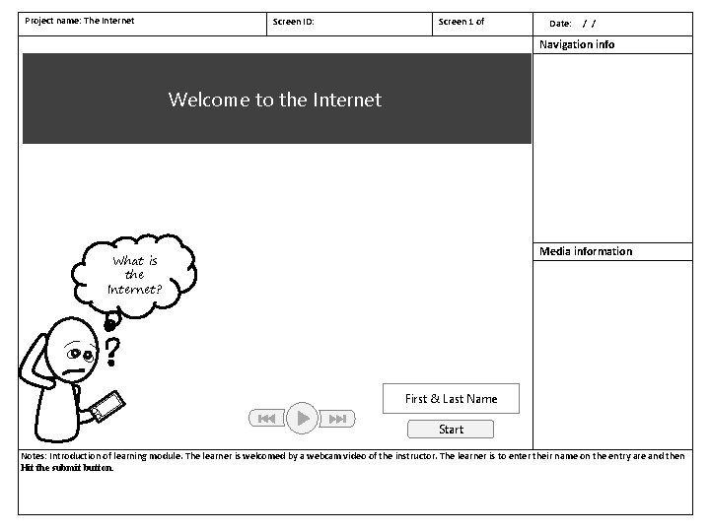Click the 'Project name: The Internet' text
This screenshot has width=710, height=532.
[80, 21]
